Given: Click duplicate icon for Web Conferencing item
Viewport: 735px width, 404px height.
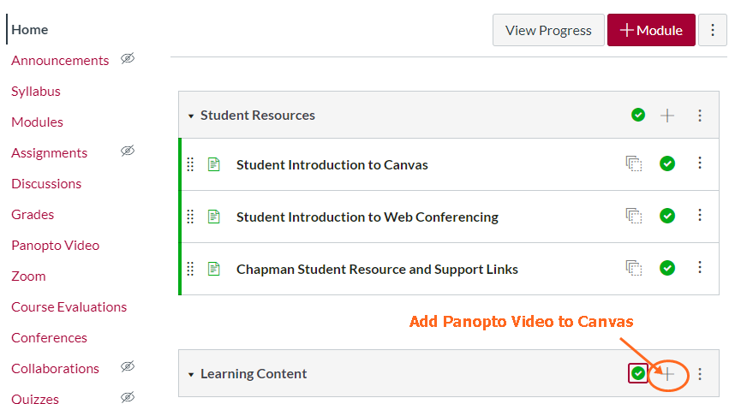Looking at the screenshot, I should click(634, 217).
